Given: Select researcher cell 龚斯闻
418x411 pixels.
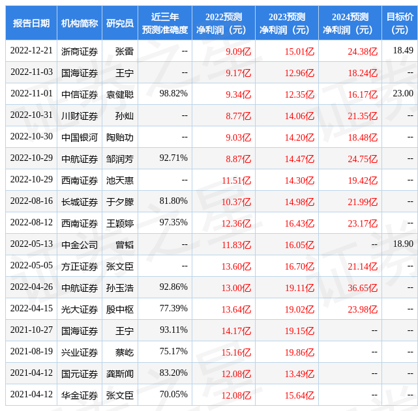Looking at the screenshot, I should pyautogui.click(x=120, y=374).
